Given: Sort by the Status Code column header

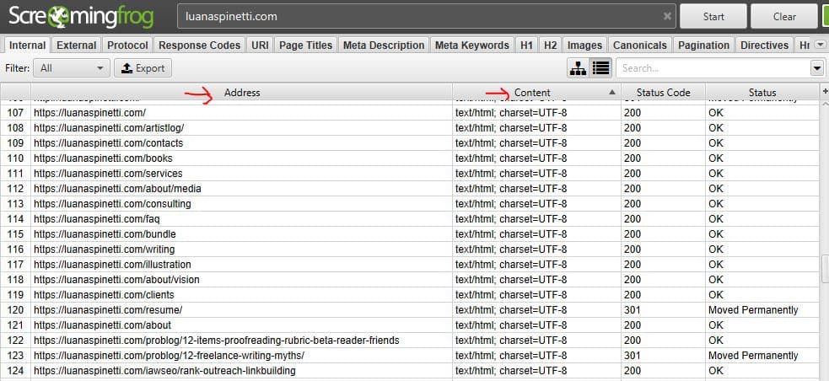Looking at the screenshot, I should click(x=663, y=93).
